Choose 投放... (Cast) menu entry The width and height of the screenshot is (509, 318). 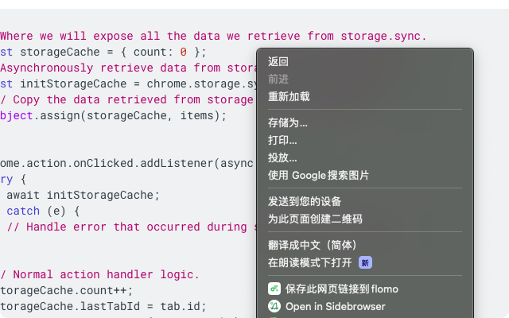282,158
